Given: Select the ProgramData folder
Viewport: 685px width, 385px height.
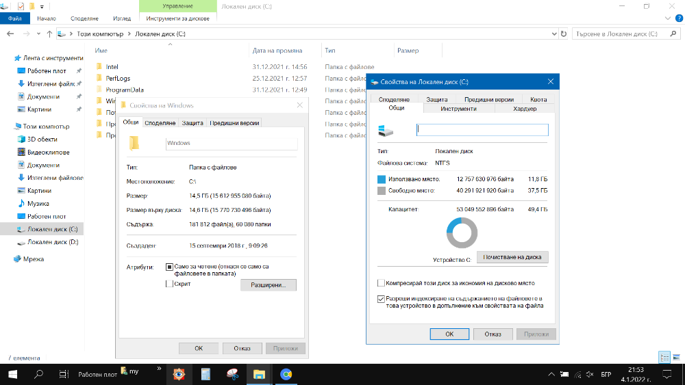Looking at the screenshot, I should coord(125,90).
